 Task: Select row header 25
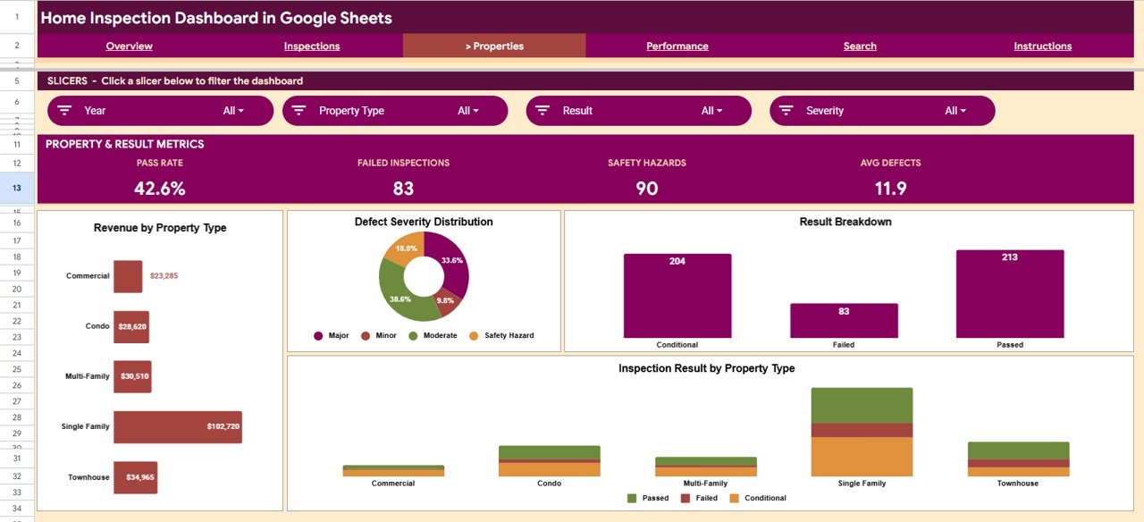coord(17,369)
